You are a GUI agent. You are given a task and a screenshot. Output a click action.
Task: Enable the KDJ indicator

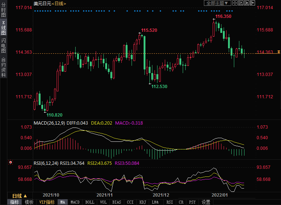tap(142, 202)
